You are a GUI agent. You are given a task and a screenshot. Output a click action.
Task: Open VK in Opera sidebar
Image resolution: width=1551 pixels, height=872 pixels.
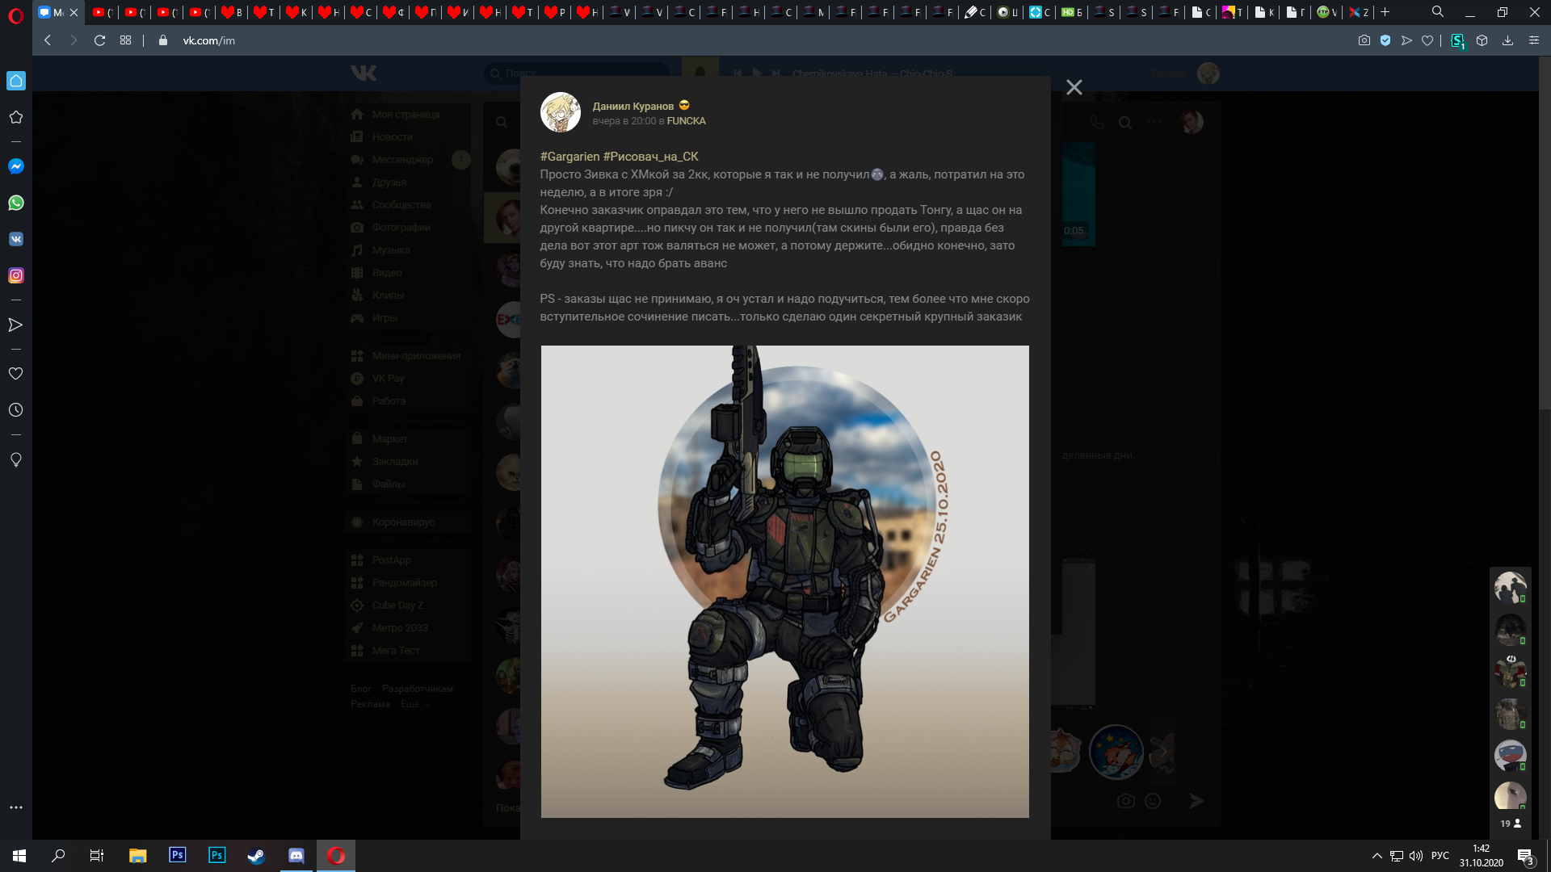coord(15,239)
